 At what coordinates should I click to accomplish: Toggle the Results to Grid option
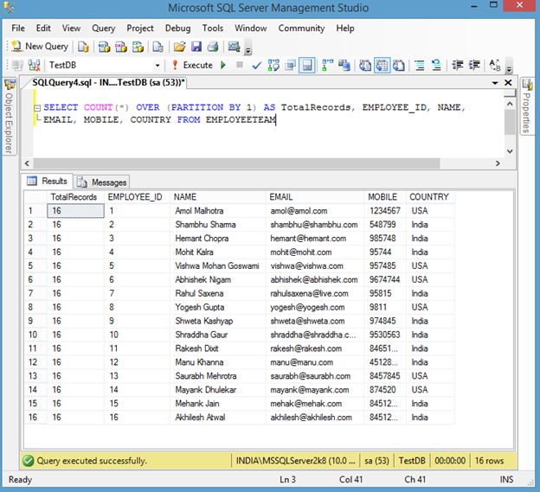coord(381,65)
